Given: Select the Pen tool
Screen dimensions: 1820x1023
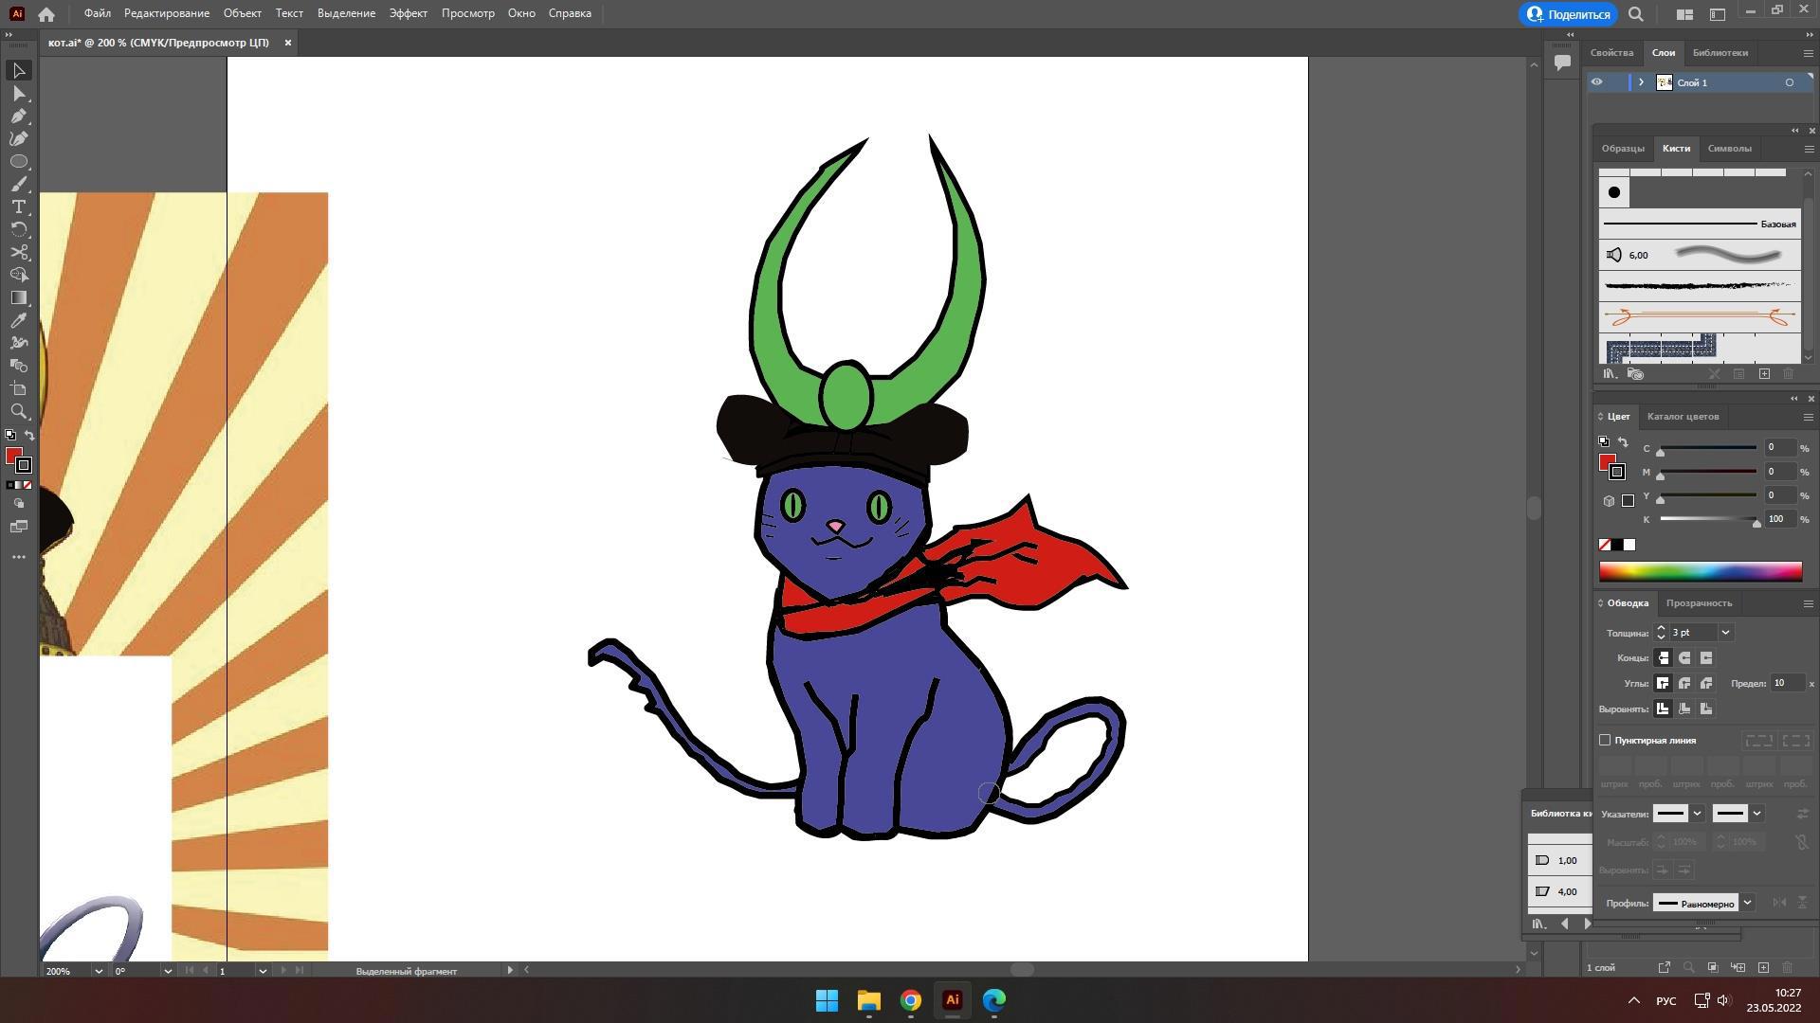Looking at the screenshot, I should tap(18, 117).
